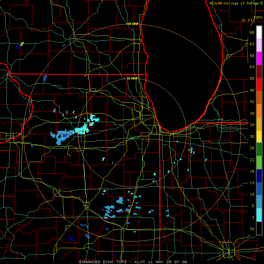Image resolution: width=264 pixels, height=264 pixels.
Task: Click the 07:06 timestamp in the caption
Action: (x=181, y=262)
